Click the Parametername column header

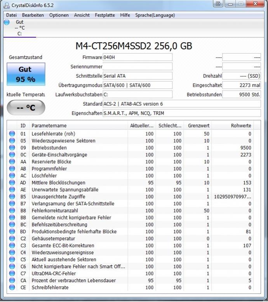[78, 126]
